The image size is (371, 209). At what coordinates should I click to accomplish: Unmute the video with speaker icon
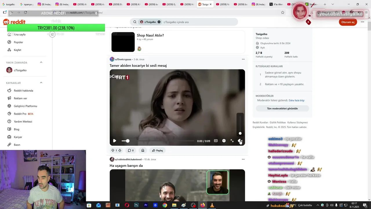click(x=240, y=141)
